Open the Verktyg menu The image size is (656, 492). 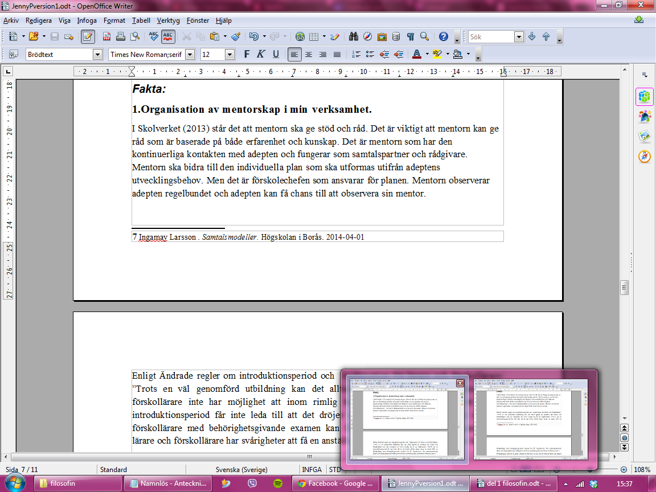(168, 20)
